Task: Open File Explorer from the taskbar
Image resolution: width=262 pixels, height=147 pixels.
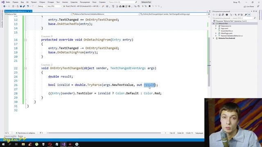Action: tap(23, 144)
